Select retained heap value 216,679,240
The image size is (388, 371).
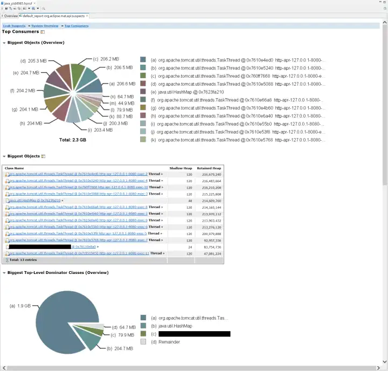pos(211,175)
